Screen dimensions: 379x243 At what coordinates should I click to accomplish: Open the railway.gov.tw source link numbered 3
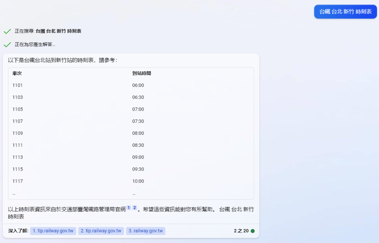click(146, 231)
